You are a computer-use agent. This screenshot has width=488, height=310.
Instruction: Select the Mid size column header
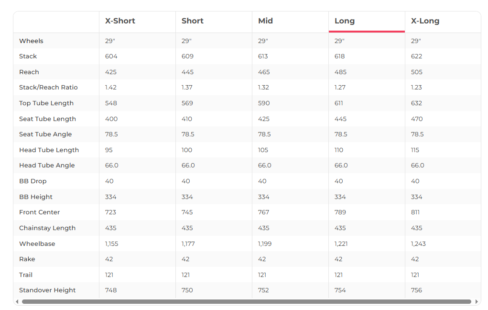265,21
